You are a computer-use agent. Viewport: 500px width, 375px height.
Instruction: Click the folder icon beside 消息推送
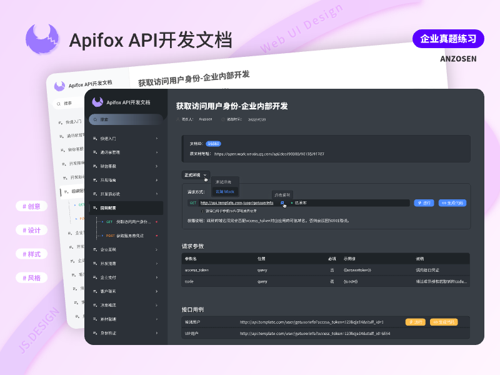[95, 305]
